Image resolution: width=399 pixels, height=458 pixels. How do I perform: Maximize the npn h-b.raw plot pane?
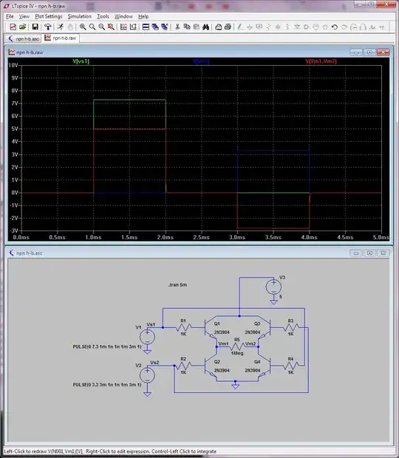369,52
